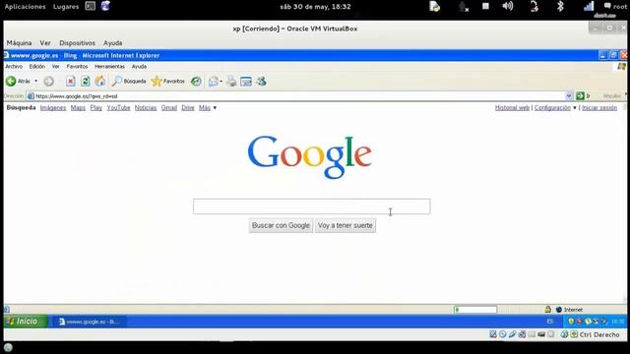Expand the Más dropdown on Google
This screenshot has width=630, height=354.
[x=208, y=108]
